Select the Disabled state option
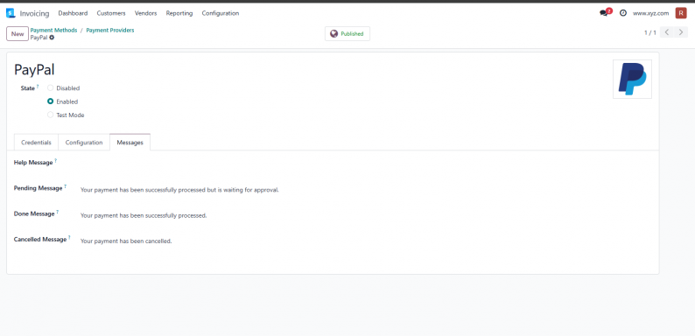 click(x=51, y=88)
